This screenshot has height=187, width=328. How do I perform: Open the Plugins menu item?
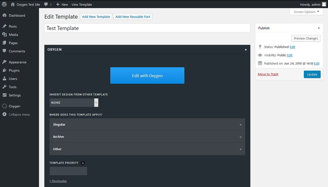pos(14,70)
